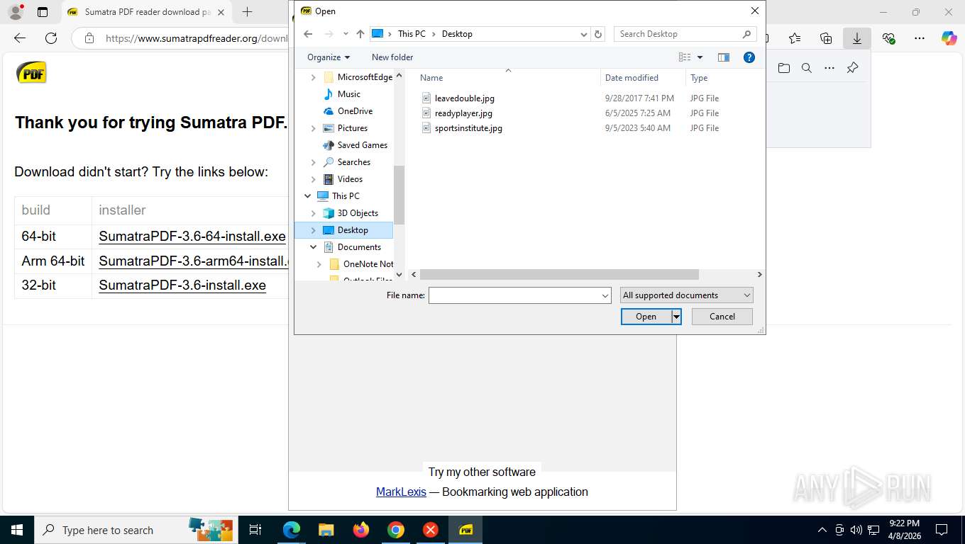
Task: Collapse the This PC tree node
Action: click(x=307, y=196)
